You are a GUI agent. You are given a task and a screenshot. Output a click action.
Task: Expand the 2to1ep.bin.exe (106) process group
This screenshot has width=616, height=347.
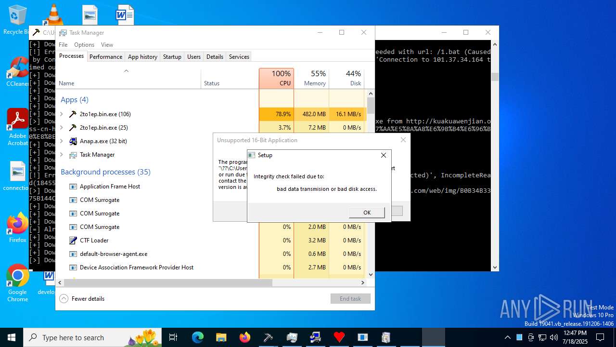click(x=61, y=114)
